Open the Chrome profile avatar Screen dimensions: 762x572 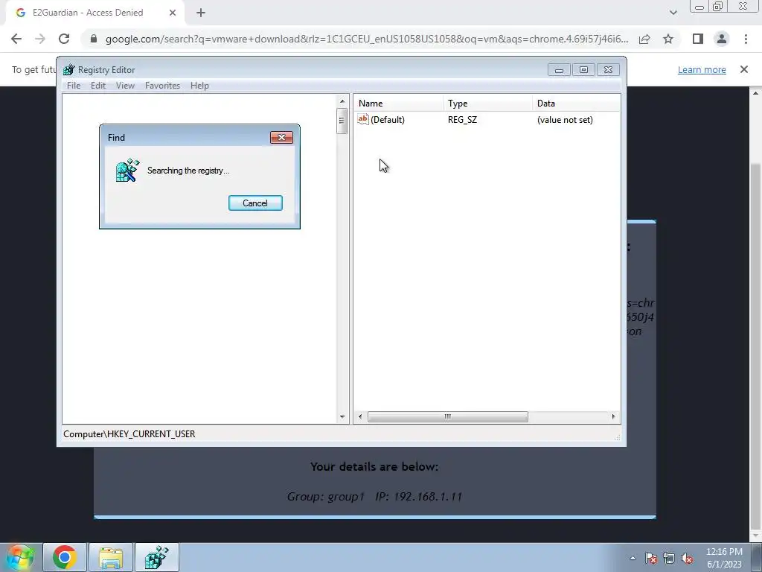click(722, 39)
